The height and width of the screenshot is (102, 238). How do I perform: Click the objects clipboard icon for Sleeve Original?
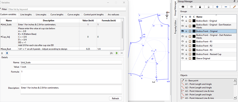point(190,58)
